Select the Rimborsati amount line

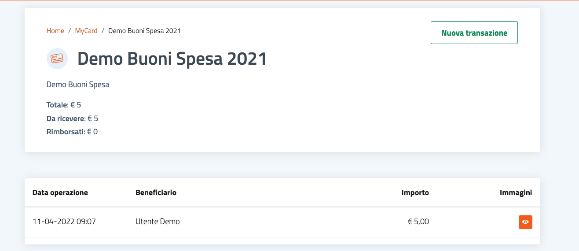pyautogui.click(x=72, y=132)
